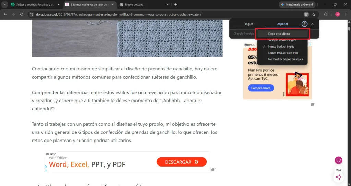Open the Extensions puzzle icon
This screenshot has height=186, width=351.
pyautogui.click(x=326, y=14)
